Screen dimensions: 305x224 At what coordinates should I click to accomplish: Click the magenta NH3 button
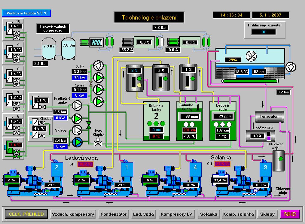click(290, 214)
